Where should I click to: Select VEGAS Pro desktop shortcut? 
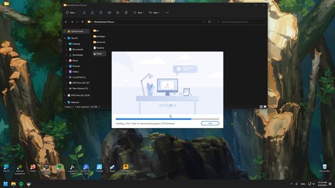[x=86, y=170]
